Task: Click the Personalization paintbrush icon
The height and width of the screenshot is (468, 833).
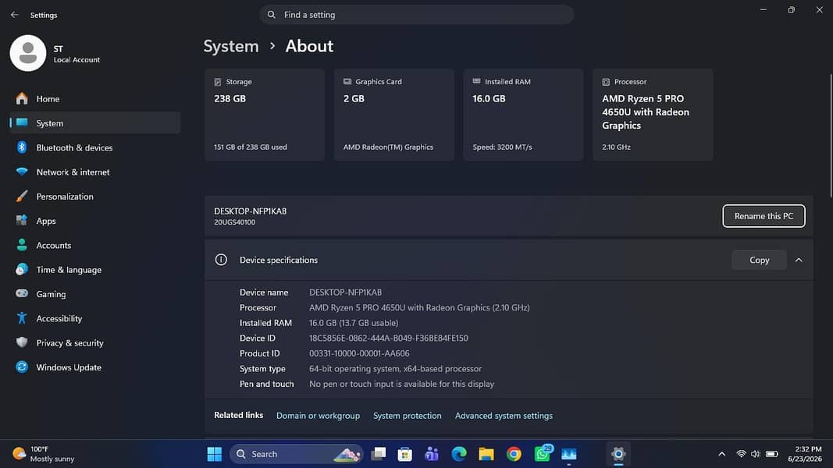Action: pos(22,197)
